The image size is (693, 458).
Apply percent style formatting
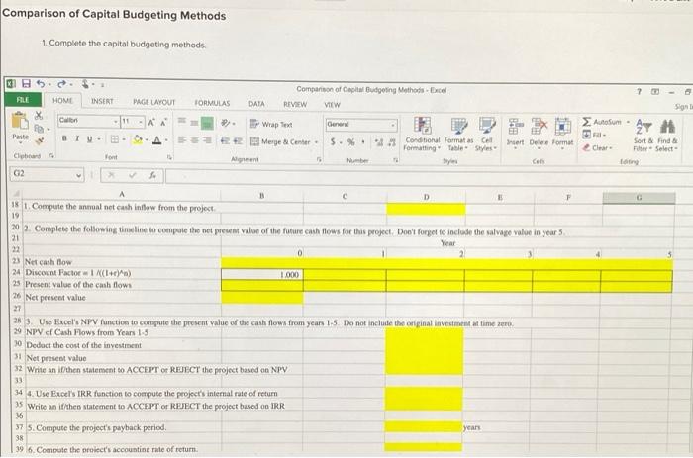coord(350,142)
